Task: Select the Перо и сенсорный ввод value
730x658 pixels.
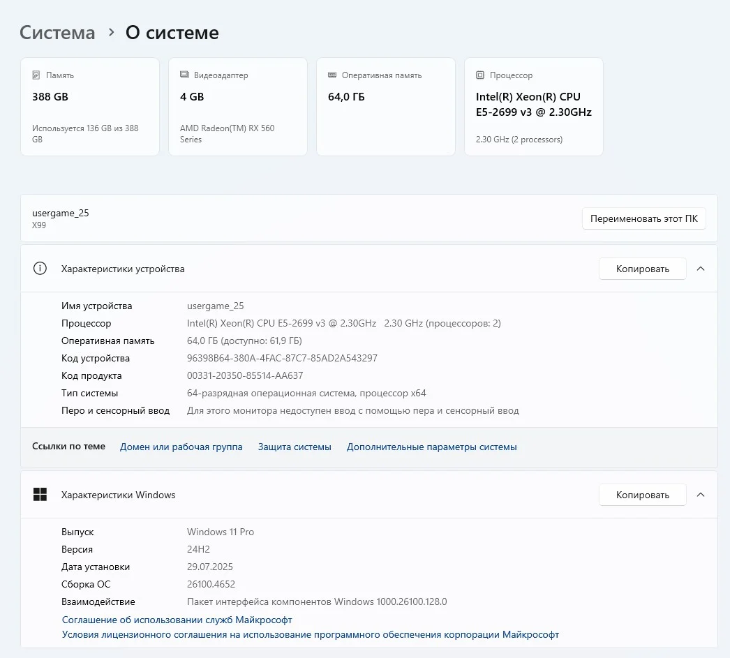Action: (353, 411)
